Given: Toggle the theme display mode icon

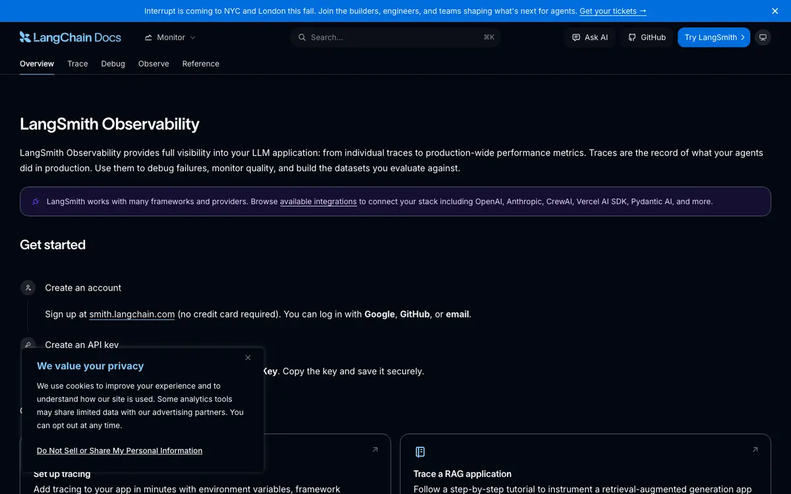Looking at the screenshot, I should coord(763,38).
